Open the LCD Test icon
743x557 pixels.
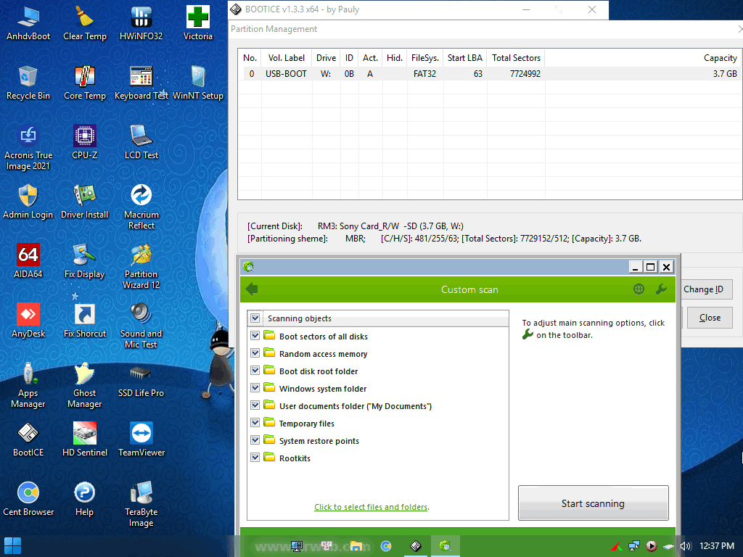pos(141,142)
